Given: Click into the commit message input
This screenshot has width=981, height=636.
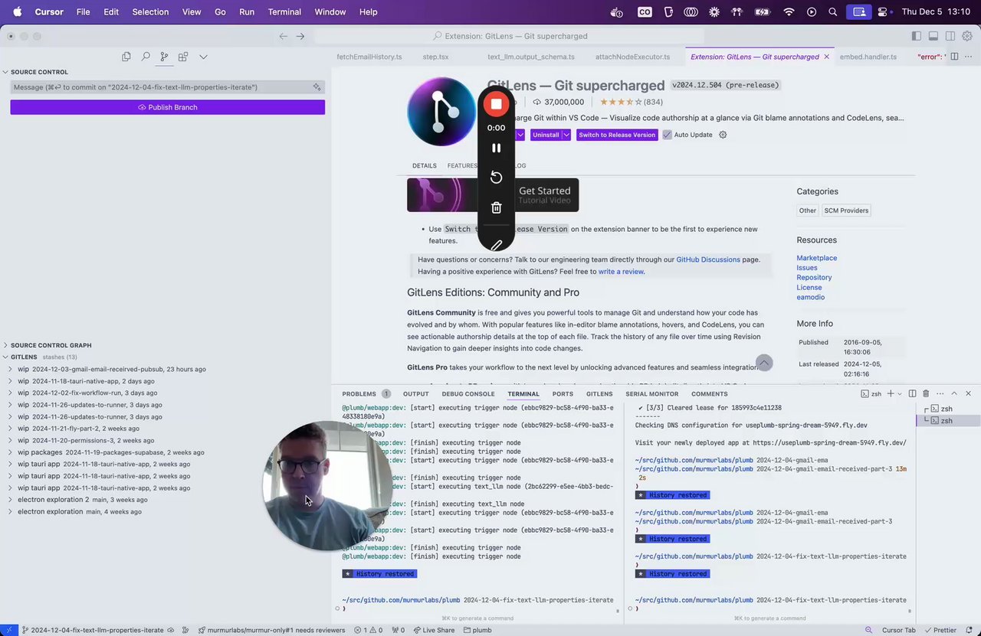Looking at the screenshot, I should (x=161, y=87).
